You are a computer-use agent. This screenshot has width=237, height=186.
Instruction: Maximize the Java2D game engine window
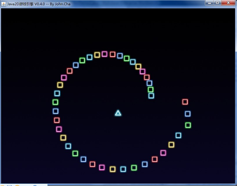click(217, 3)
